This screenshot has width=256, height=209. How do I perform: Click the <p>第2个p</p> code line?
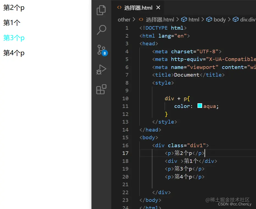click(185, 153)
